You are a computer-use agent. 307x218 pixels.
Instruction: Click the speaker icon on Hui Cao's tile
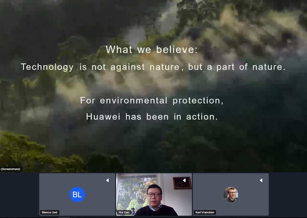[184, 180]
